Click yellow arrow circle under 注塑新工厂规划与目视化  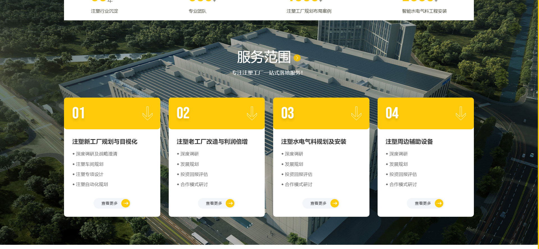click(x=125, y=203)
